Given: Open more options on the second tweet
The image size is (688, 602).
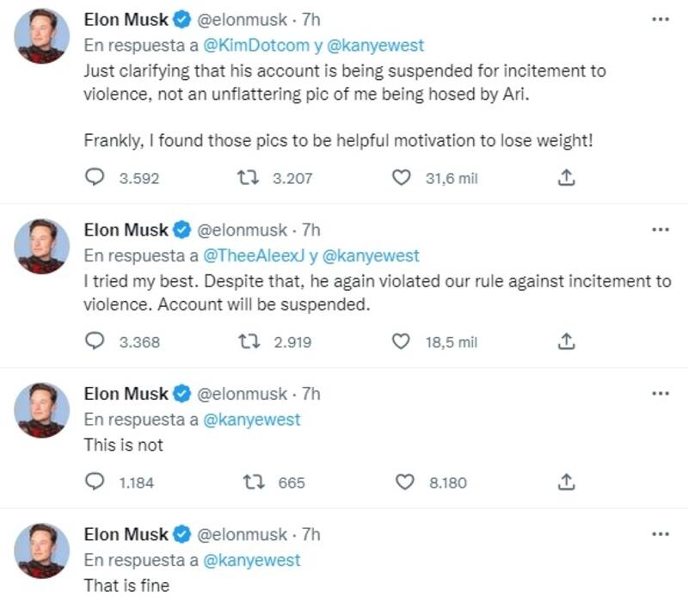Looking at the screenshot, I should pyautogui.click(x=660, y=230).
